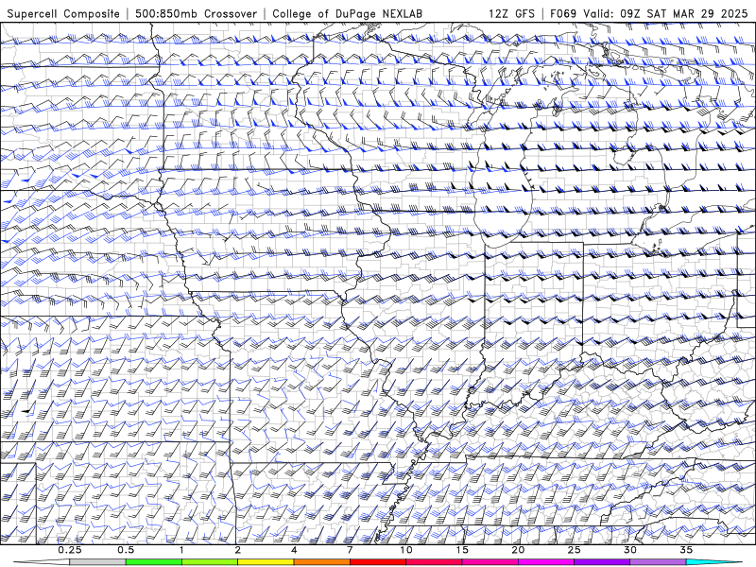Click the "1" scale label
The image size is (756, 567).
pyautogui.click(x=181, y=550)
